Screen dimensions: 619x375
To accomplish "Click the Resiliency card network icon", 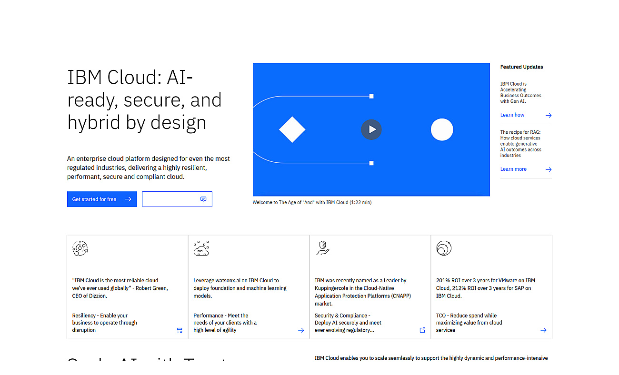I will pyautogui.click(x=80, y=248).
